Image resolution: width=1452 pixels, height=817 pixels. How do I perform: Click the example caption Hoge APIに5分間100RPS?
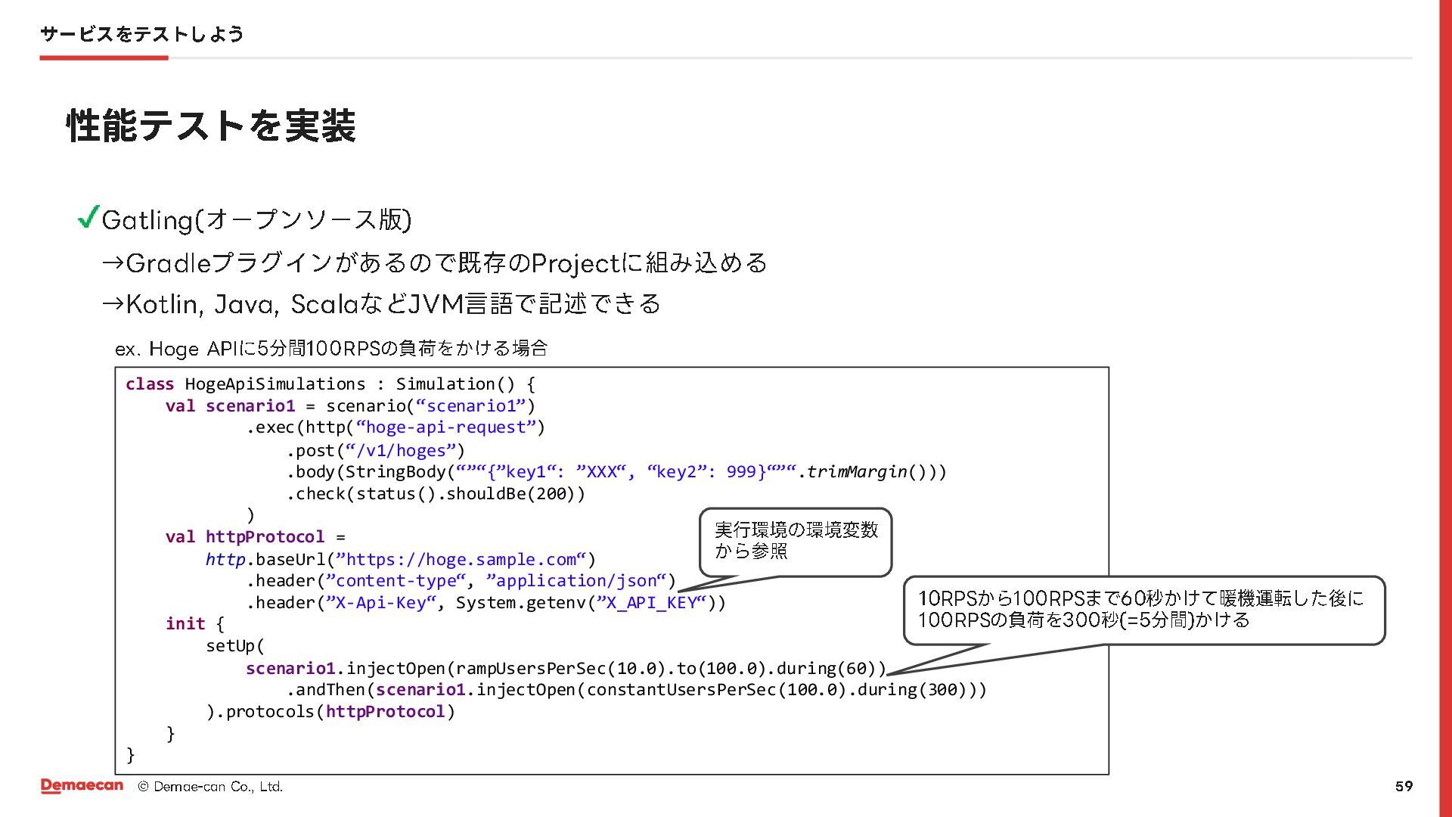331,349
